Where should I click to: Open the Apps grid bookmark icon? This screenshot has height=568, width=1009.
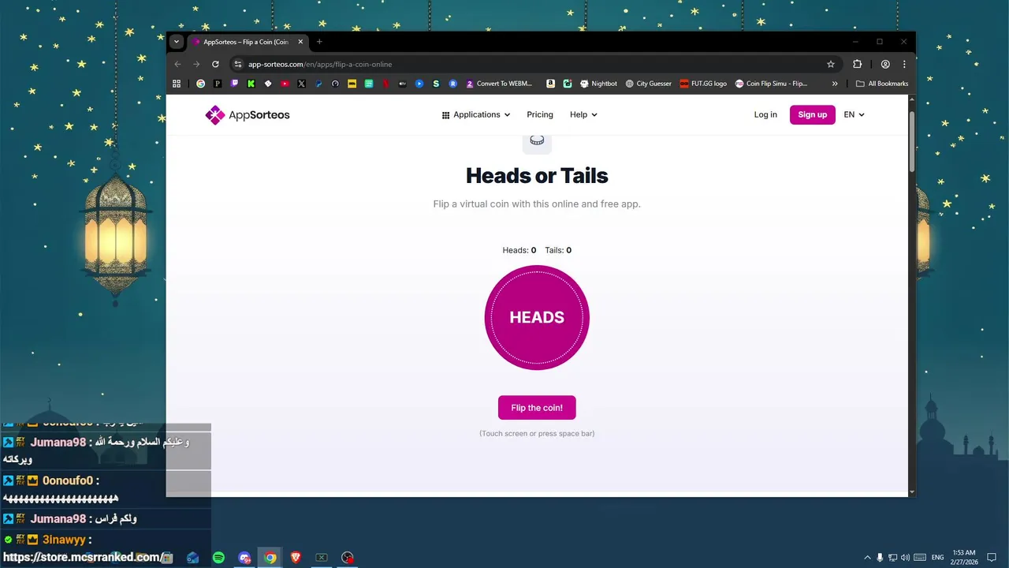coord(177,83)
